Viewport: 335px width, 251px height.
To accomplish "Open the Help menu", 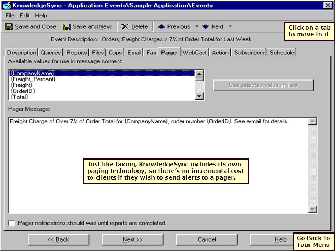I will coord(41,16).
